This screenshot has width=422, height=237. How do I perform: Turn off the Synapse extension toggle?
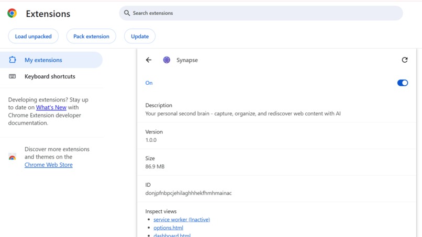[x=403, y=83]
